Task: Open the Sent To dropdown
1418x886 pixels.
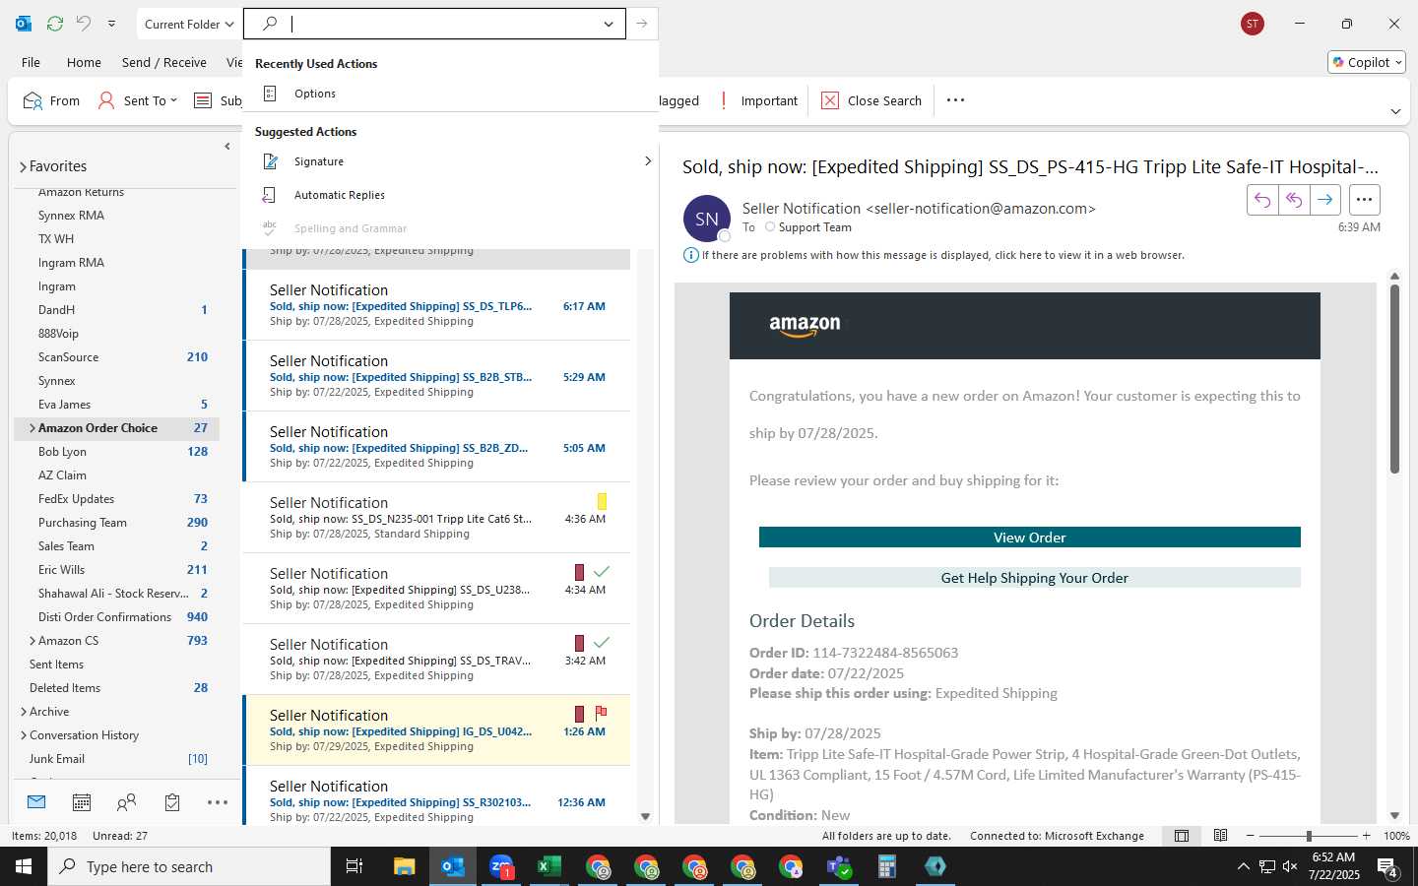Action: pos(138,100)
